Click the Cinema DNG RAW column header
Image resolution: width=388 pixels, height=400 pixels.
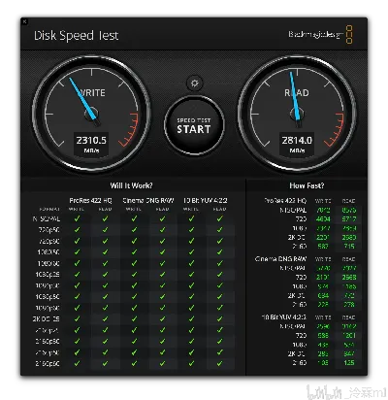pos(148,201)
